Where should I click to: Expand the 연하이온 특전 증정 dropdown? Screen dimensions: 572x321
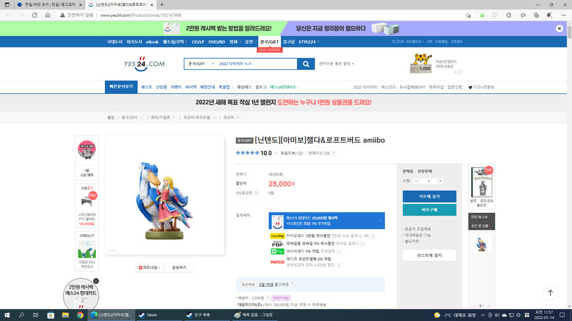click(336, 63)
